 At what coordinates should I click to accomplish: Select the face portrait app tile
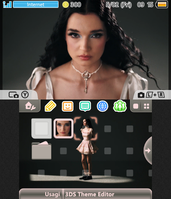tap(64, 129)
